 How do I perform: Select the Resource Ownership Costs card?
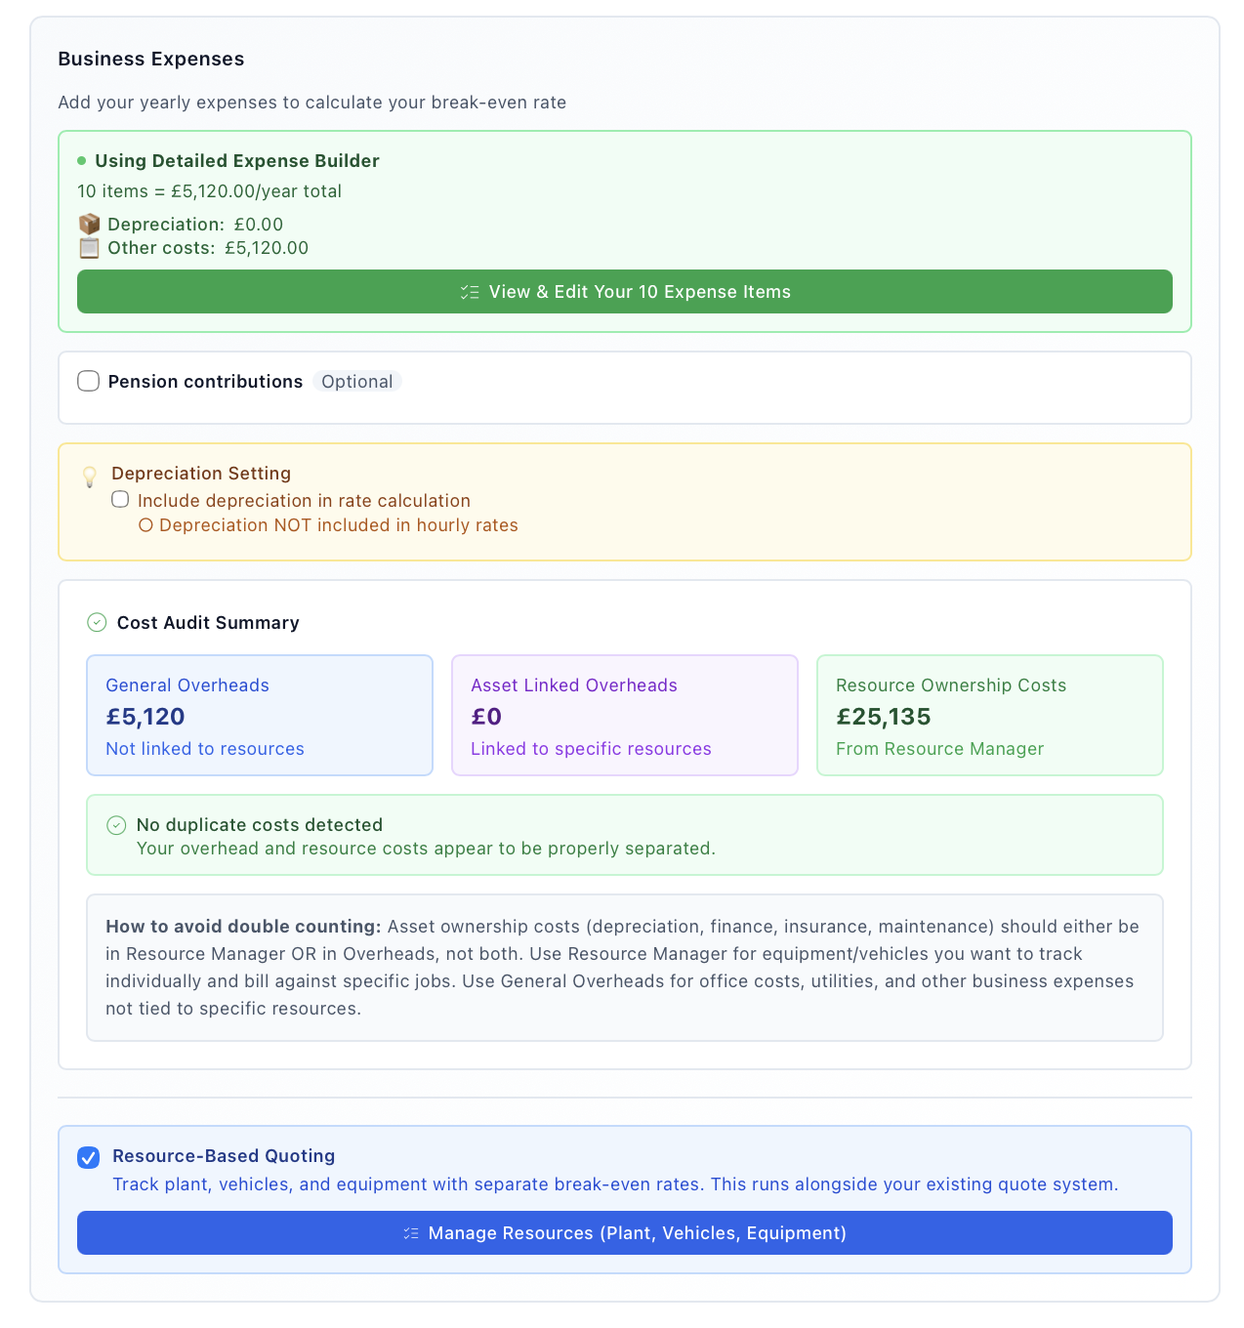[989, 715]
